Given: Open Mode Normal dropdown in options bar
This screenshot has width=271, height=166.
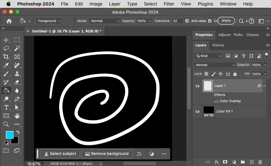Looking at the screenshot, I should point(105,21).
